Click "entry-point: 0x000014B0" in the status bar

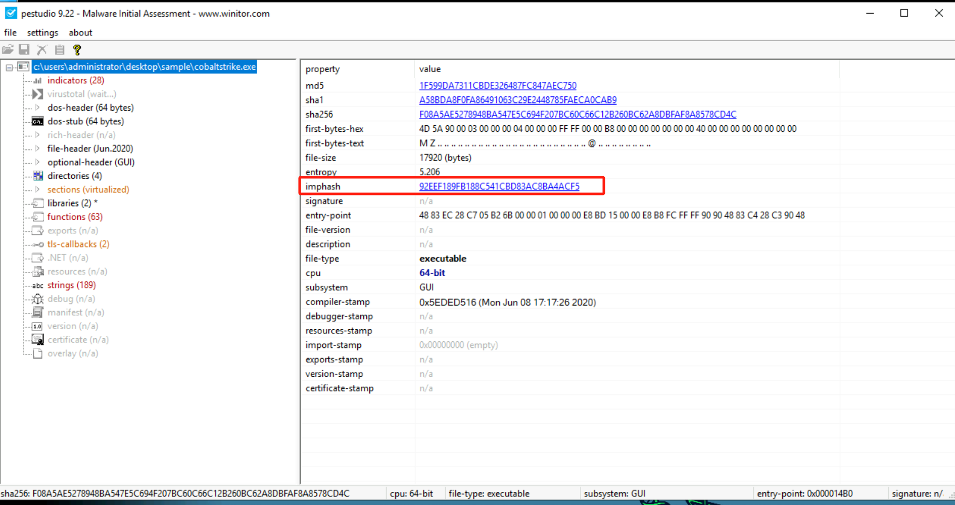pyautogui.click(x=805, y=493)
